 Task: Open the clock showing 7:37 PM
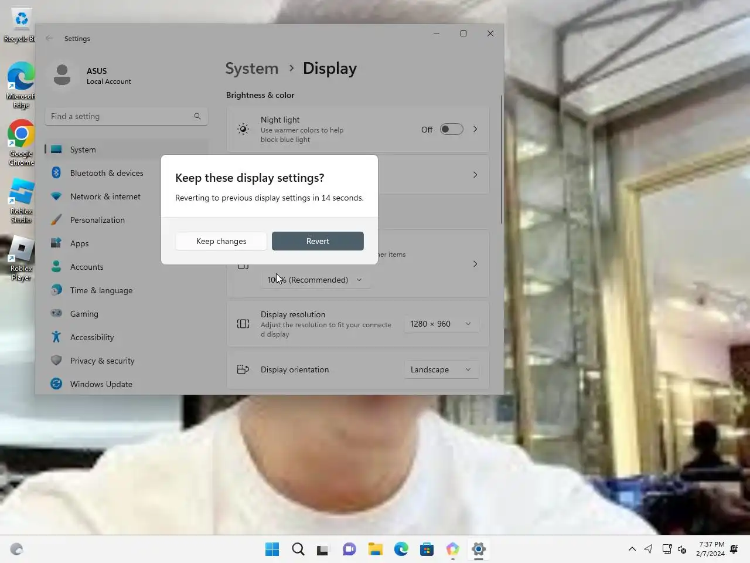(710, 549)
